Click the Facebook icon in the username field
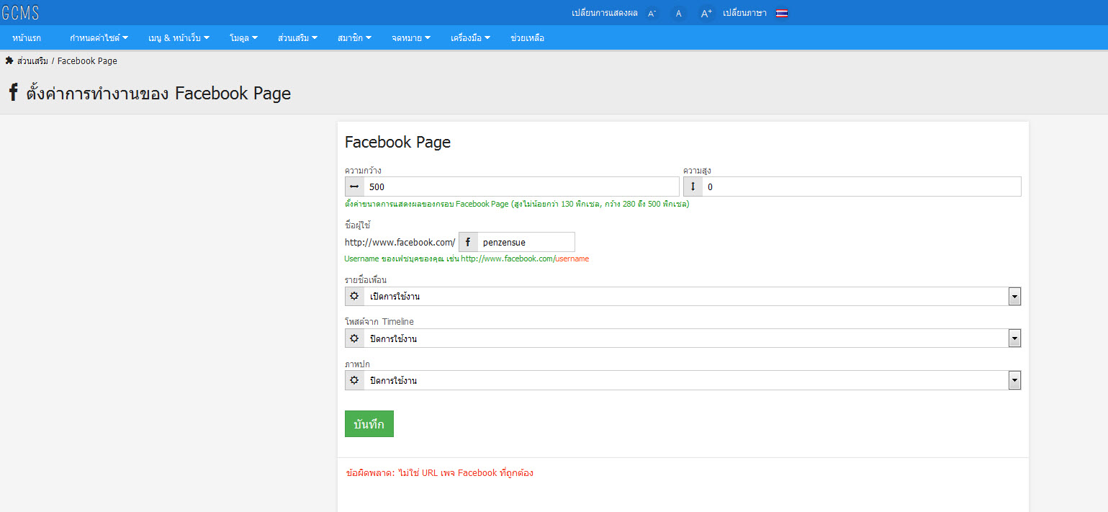The width and height of the screenshot is (1108, 512). [x=468, y=242]
